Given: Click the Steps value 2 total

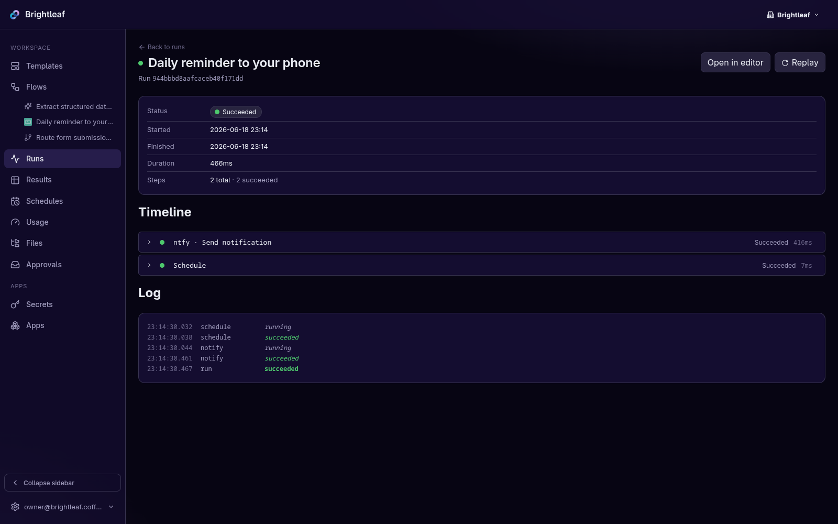Looking at the screenshot, I should (x=220, y=180).
